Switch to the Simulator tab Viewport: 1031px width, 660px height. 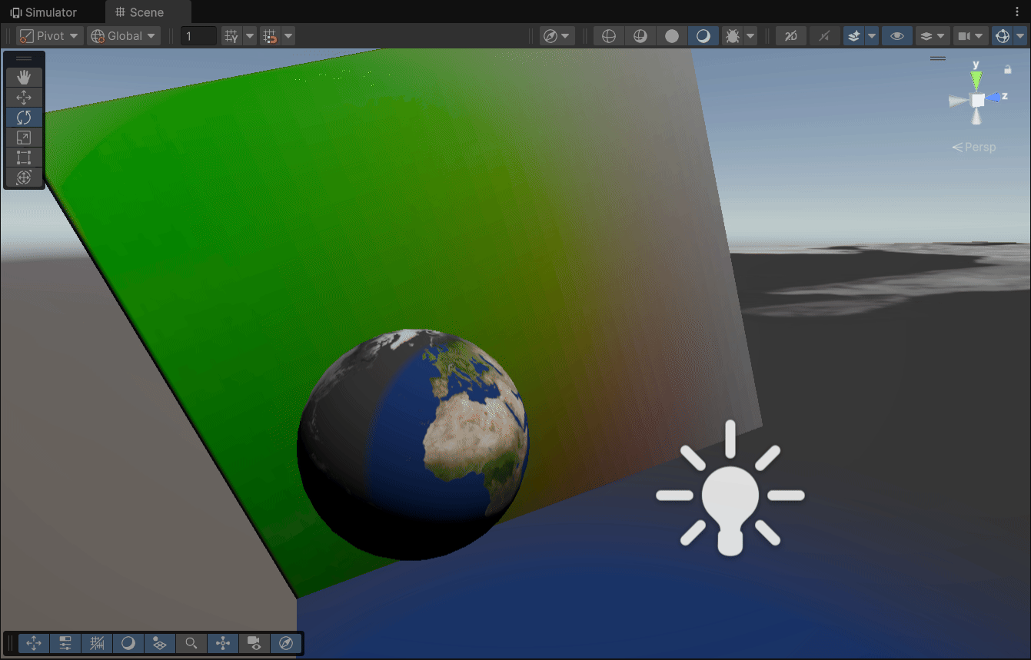pos(44,12)
